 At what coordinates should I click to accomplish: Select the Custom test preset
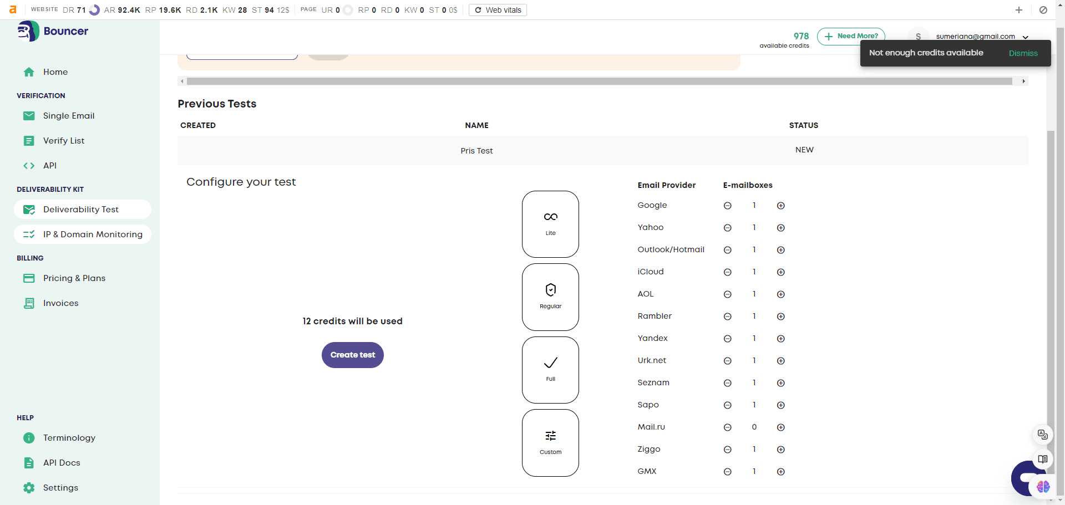click(550, 443)
